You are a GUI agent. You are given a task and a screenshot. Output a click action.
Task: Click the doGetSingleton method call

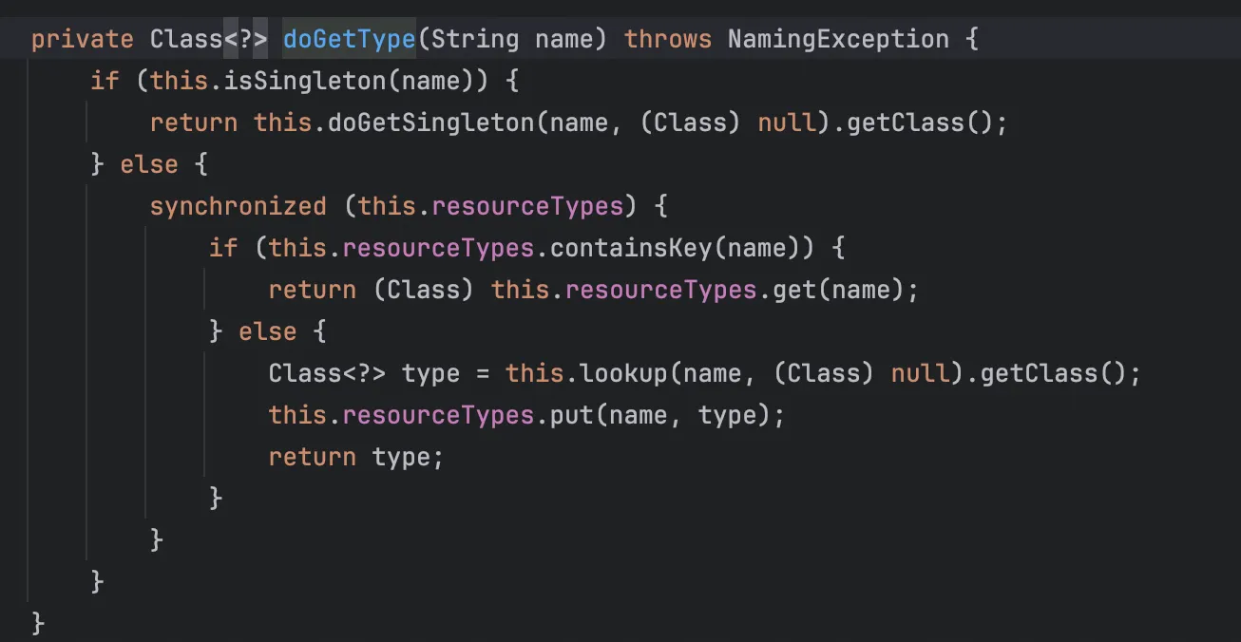click(430, 123)
